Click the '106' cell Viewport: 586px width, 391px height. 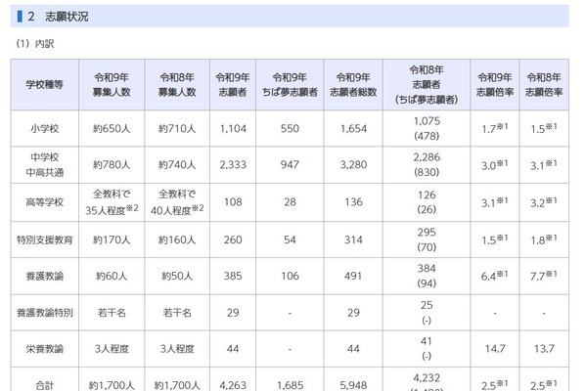[290, 276]
